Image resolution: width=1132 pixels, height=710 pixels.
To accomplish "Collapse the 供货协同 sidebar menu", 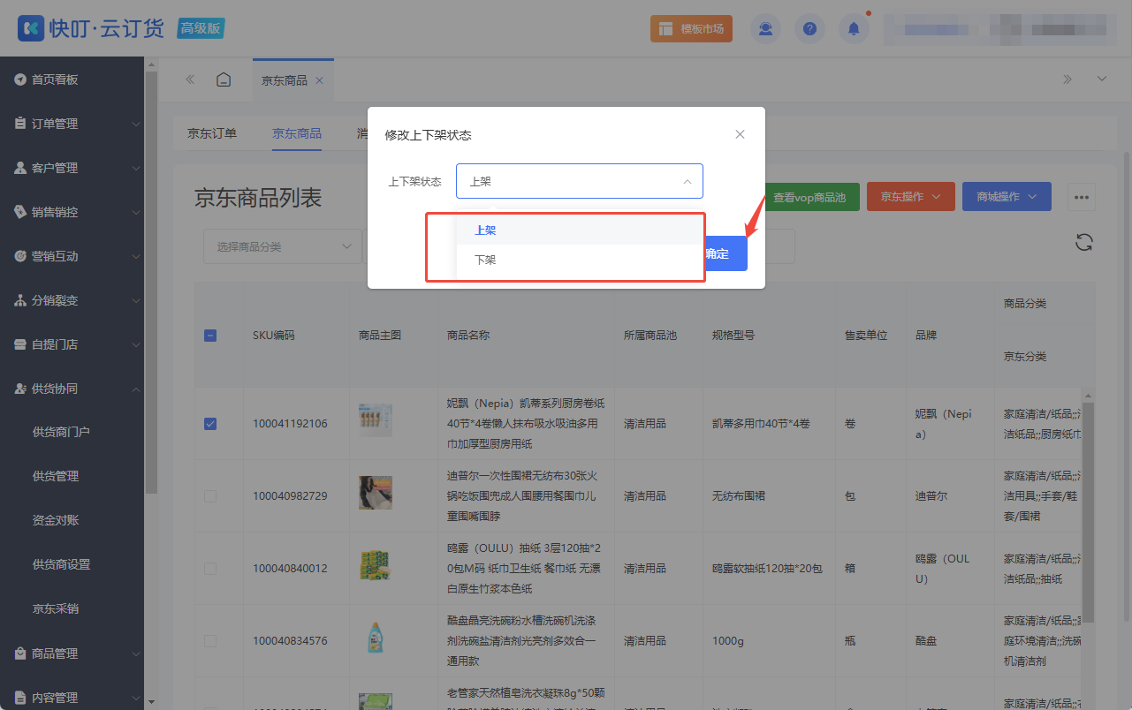I will pyautogui.click(x=72, y=389).
